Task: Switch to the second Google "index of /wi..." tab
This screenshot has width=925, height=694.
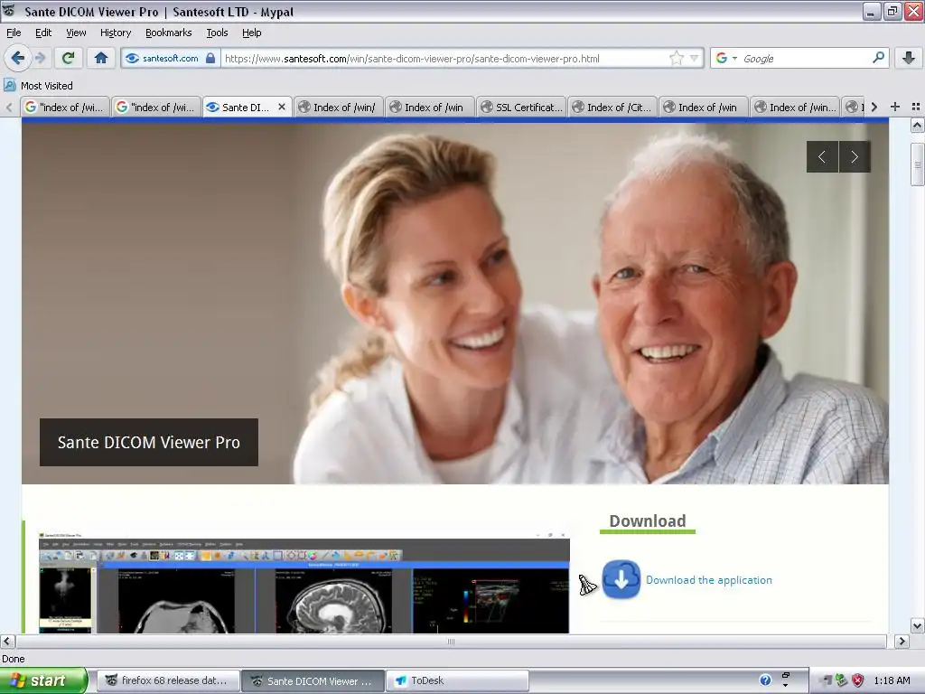Action: tap(155, 107)
